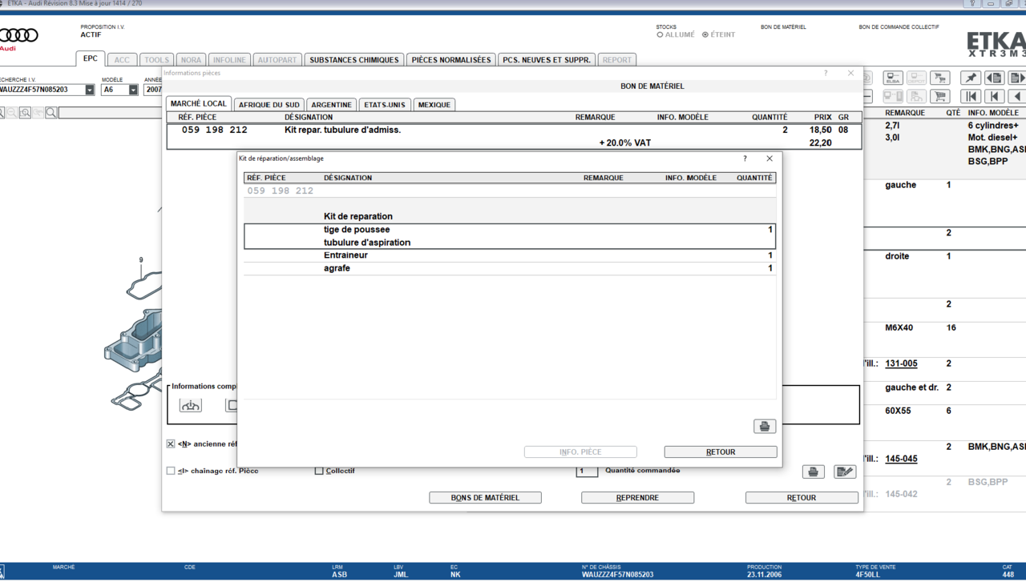Open help for repair kit dialog
Image resolution: width=1026 pixels, height=582 pixels.
click(x=745, y=159)
